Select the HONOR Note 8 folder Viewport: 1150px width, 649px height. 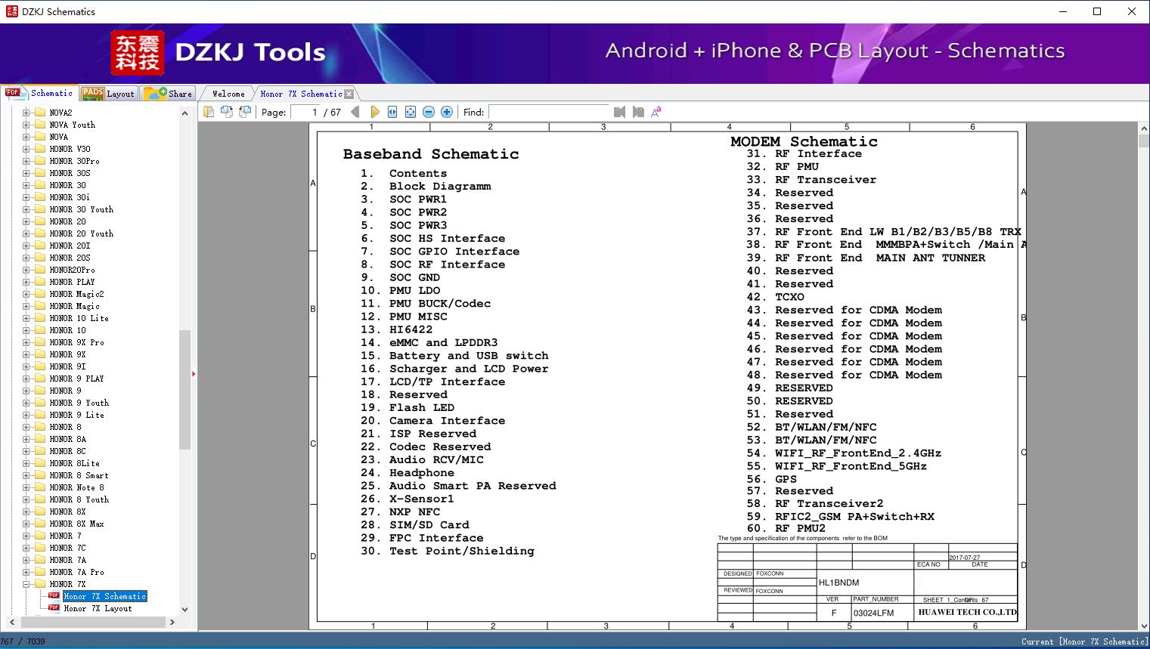point(76,487)
